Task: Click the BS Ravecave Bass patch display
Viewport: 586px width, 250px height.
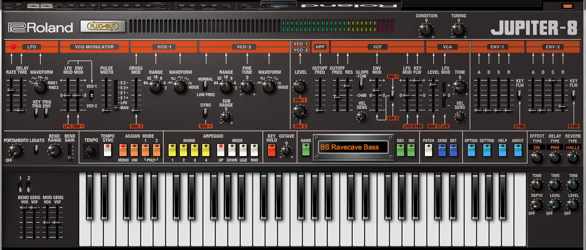Action: 354,147
